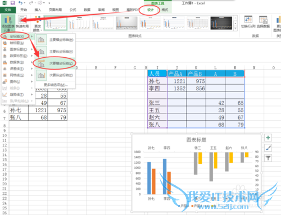Expand the chart styles gallery More arrow

click(235, 29)
